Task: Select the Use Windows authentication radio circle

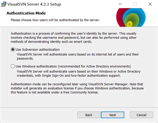Action: tap(13, 66)
